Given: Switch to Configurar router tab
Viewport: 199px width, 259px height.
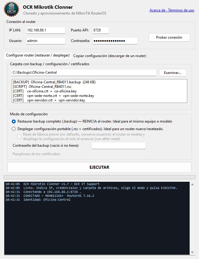Looking at the screenshot, I should pos(38,55).
